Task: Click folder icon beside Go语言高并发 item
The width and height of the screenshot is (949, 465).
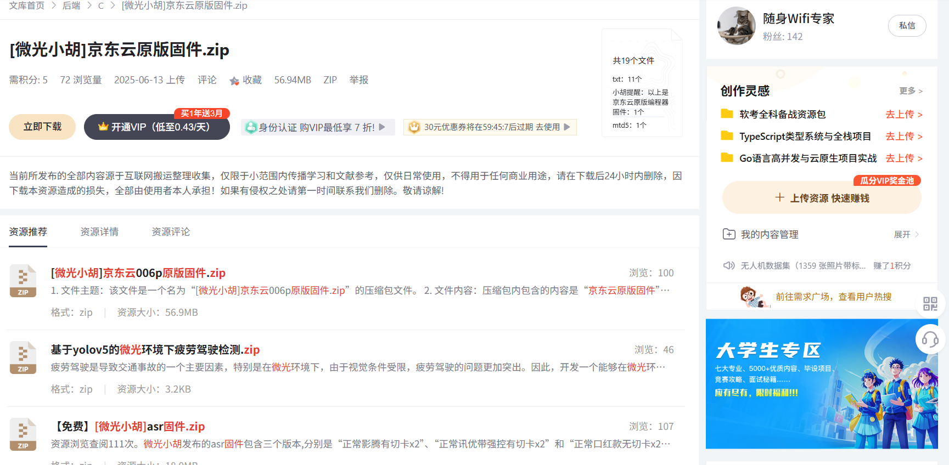Action: (x=727, y=157)
